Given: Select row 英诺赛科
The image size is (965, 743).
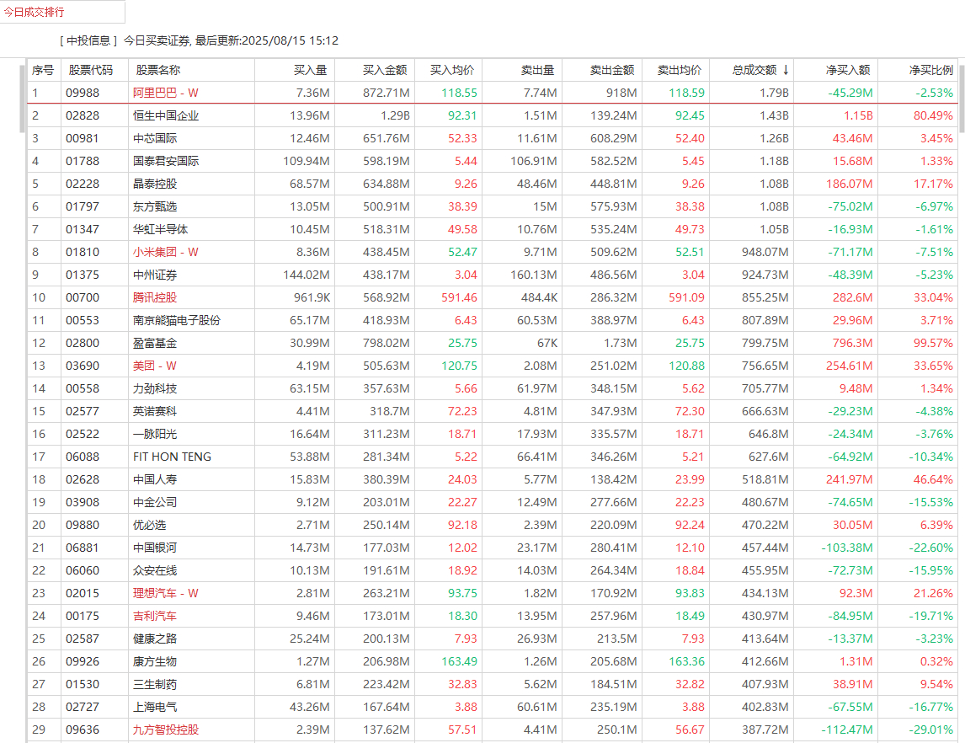Looking at the screenshot, I should pyautogui.click(x=493, y=411).
